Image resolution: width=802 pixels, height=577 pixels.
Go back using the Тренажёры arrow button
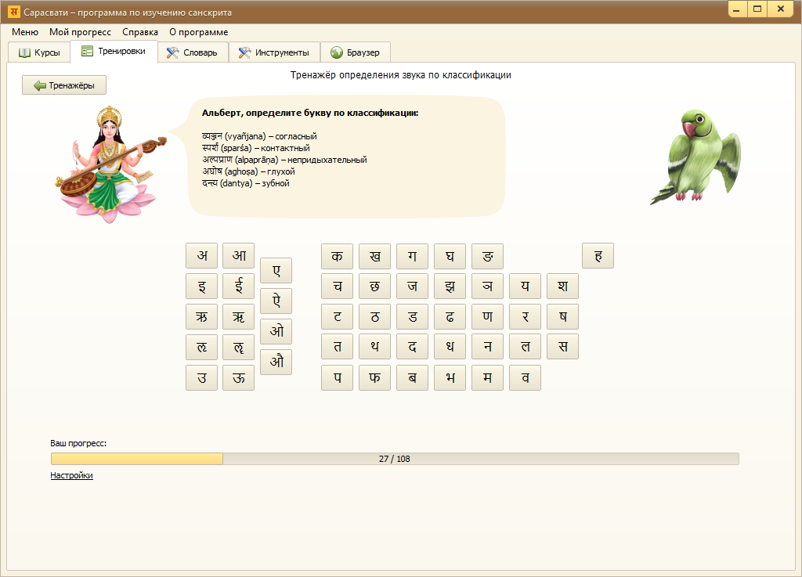click(64, 85)
